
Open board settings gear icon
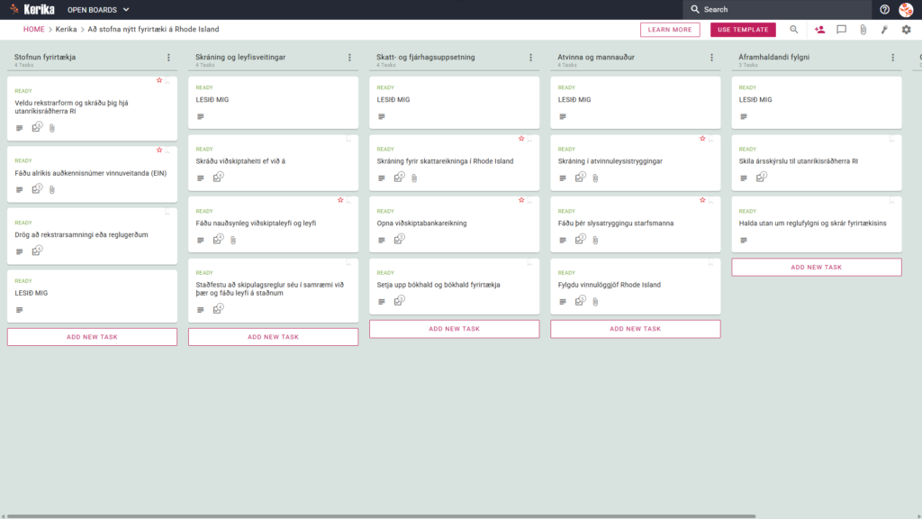906,30
